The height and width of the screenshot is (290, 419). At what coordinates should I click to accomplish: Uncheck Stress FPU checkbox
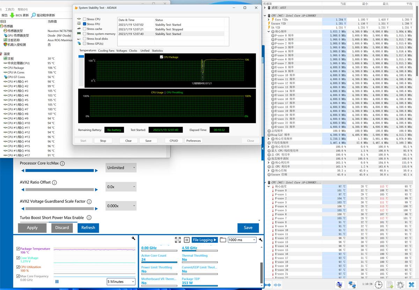pos(84,24)
